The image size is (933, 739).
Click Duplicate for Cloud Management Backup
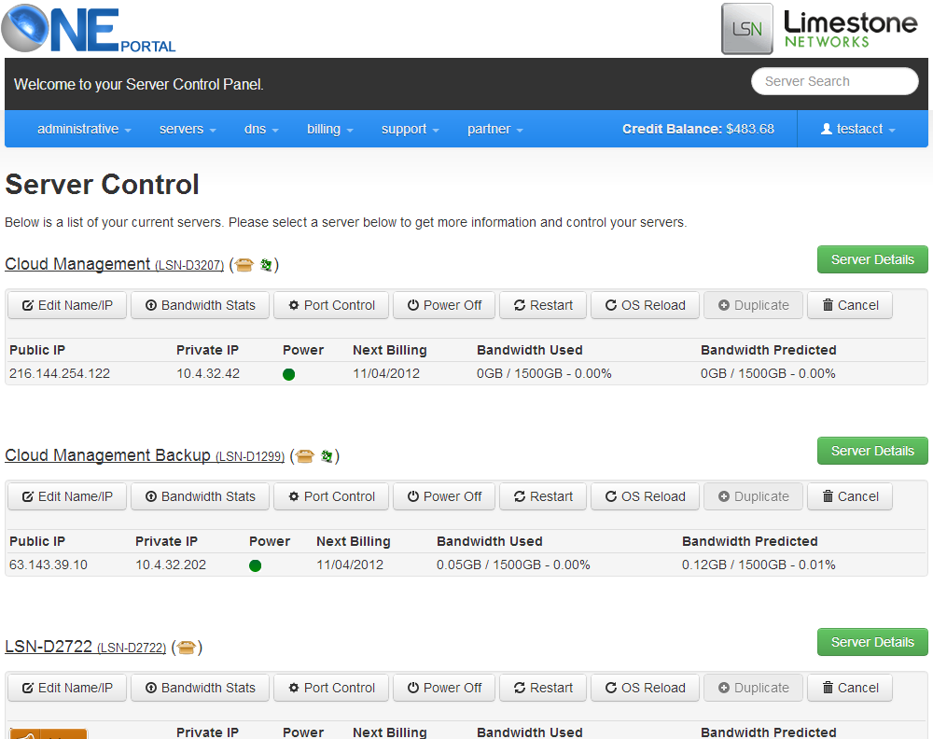pyautogui.click(x=753, y=496)
